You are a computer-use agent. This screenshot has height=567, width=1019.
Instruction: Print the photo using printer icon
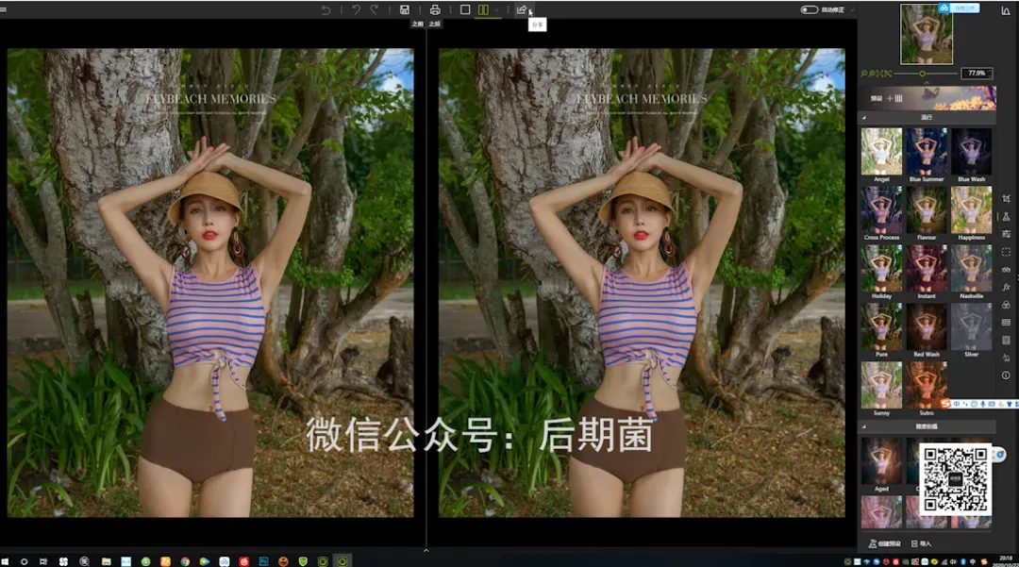click(x=435, y=9)
